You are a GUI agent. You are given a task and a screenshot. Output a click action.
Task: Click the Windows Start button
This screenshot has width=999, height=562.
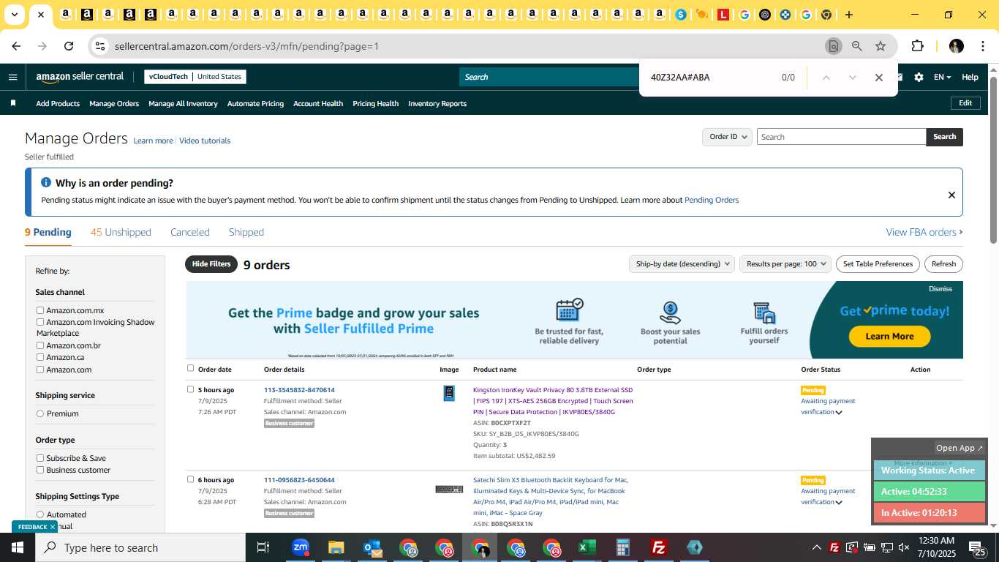click(x=18, y=547)
